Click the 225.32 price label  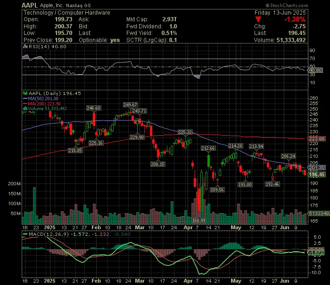pos(185,132)
